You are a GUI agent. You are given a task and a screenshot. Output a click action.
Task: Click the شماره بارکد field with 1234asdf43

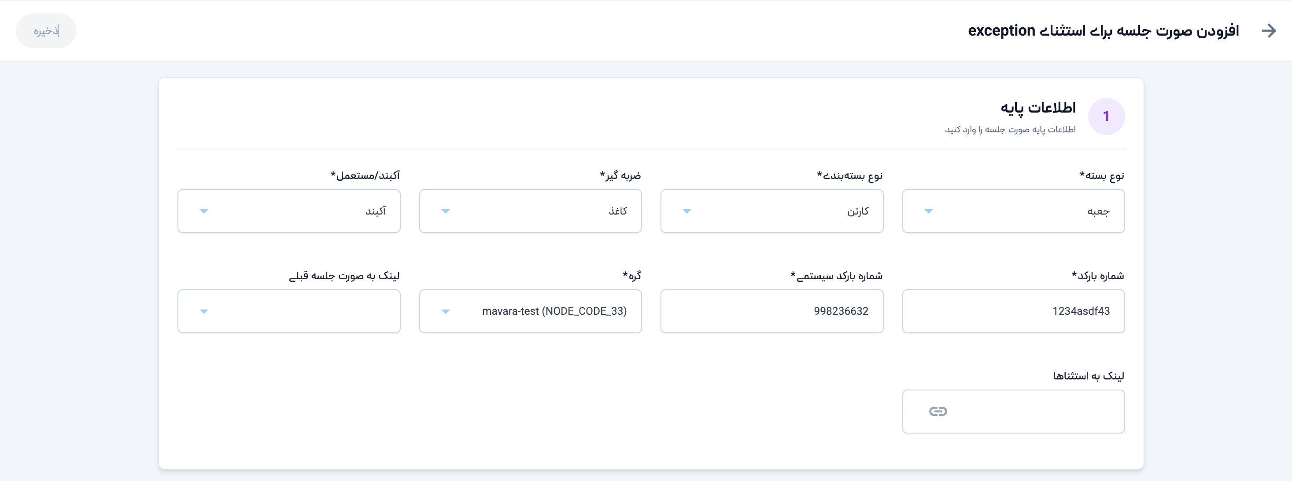coord(1013,311)
